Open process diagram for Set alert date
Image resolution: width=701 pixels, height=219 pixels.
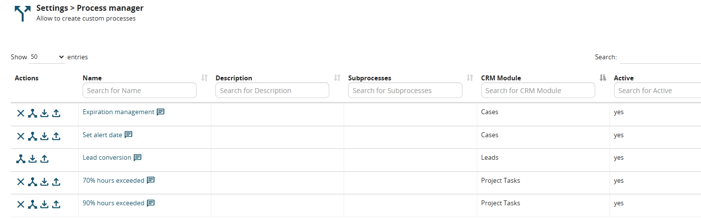tap(32, 136)
